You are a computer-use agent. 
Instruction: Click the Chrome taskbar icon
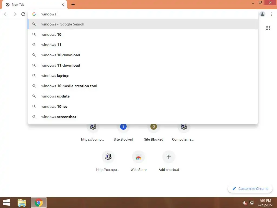click(x=38, y=203)
